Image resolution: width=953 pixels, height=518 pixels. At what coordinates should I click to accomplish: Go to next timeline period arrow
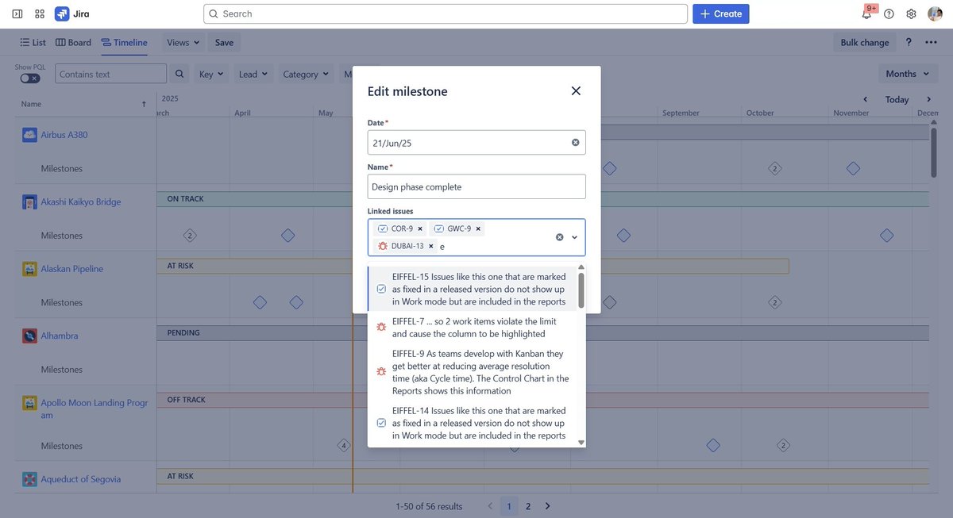(x=928, y=99)
